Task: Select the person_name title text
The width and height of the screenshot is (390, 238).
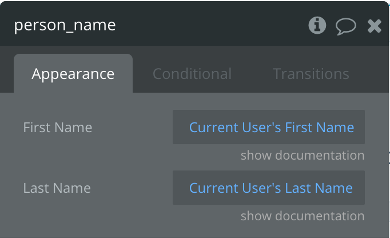Action: point(65,25)
